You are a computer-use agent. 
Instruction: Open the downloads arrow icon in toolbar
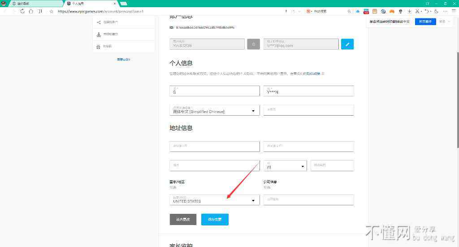(409, 11)
